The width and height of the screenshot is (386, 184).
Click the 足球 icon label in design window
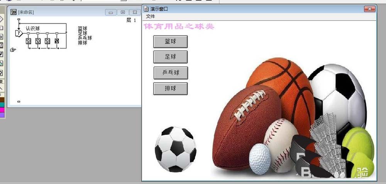(x=83, y=33)
